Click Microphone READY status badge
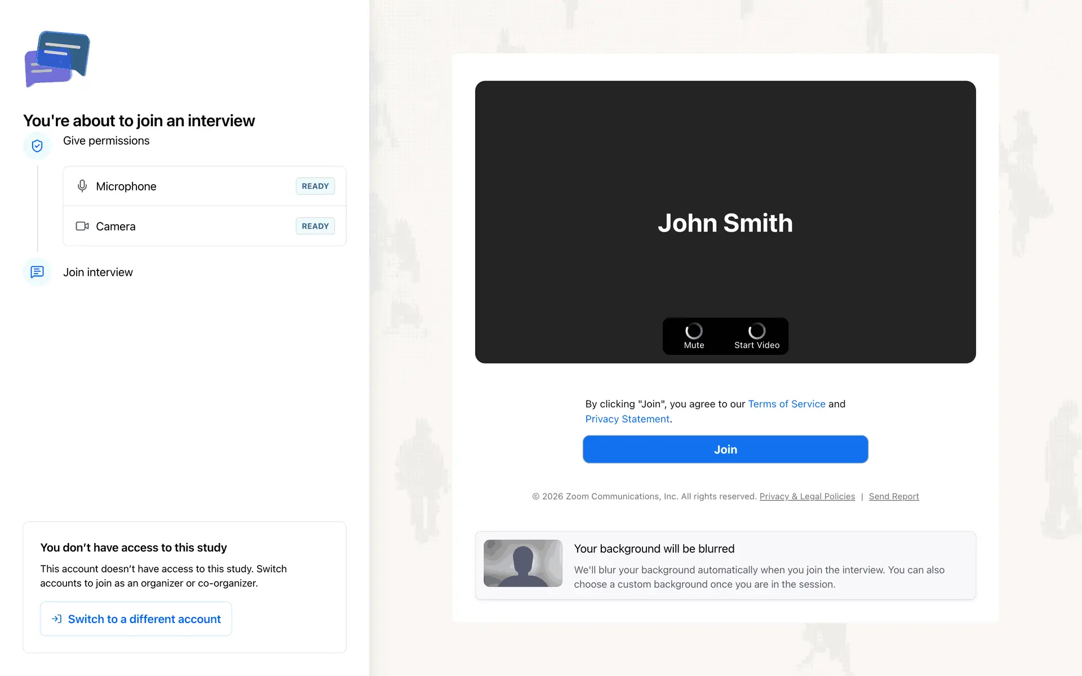This screenshot has height=676, width=1082. point(315,186)
